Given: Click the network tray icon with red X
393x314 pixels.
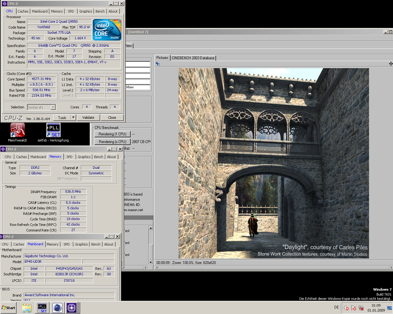Looking at the screenshot, I should pyautogui.click(x=361, y=308).
